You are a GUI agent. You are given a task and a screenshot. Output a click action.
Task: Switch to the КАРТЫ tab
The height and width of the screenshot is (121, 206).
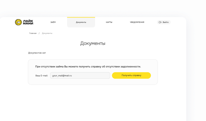109,22
